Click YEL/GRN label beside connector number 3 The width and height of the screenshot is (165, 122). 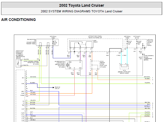point(147,83)
